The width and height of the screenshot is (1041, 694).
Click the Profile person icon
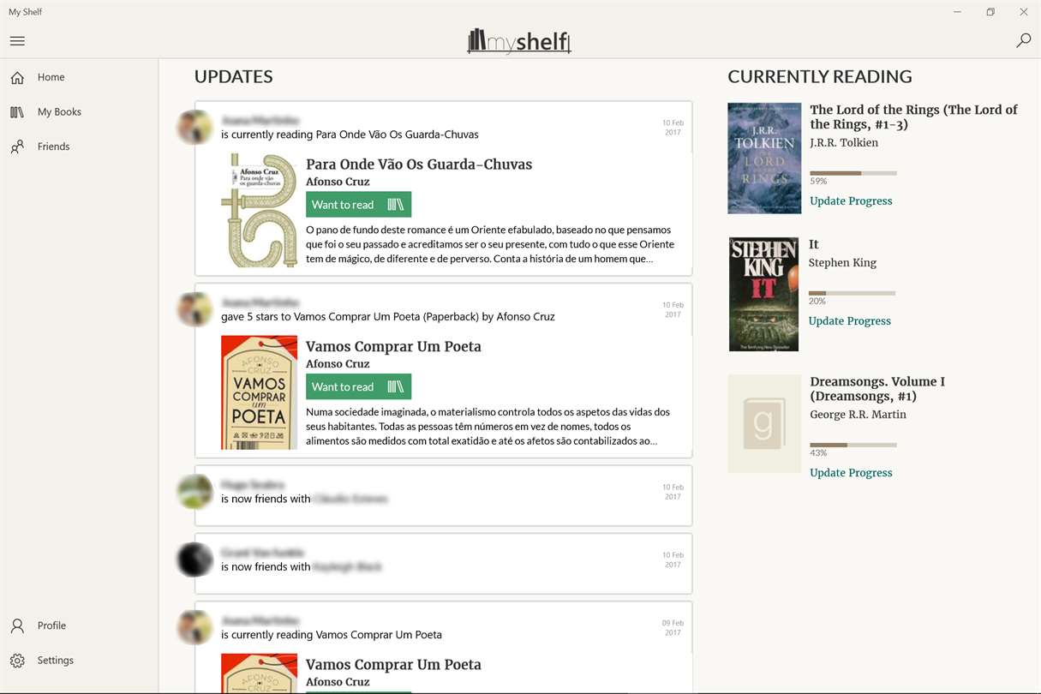point(17,626)
